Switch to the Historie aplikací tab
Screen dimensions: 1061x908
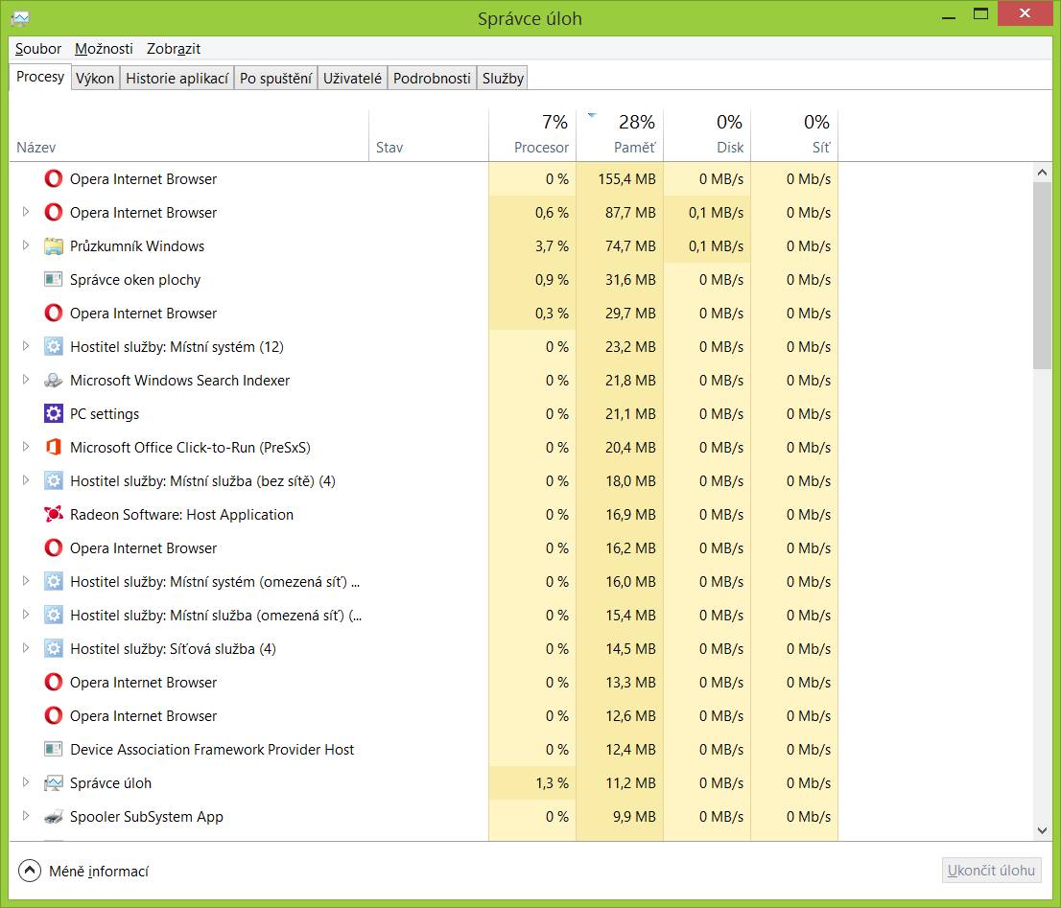(x=177, y=79)
